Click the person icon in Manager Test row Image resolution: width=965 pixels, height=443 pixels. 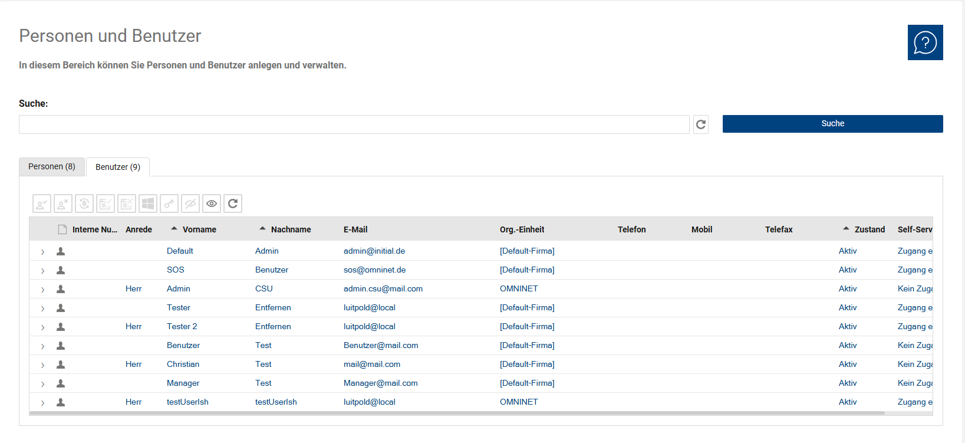(61, 383)
